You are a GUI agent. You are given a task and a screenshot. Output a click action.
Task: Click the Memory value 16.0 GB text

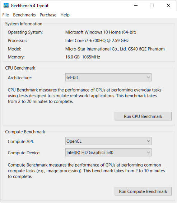[73, 57]
